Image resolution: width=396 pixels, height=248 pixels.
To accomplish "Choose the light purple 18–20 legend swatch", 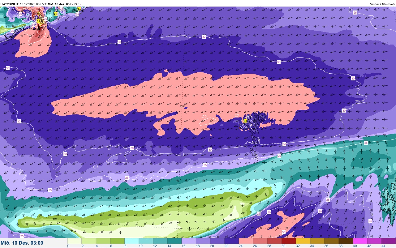I will click(203, 241).
